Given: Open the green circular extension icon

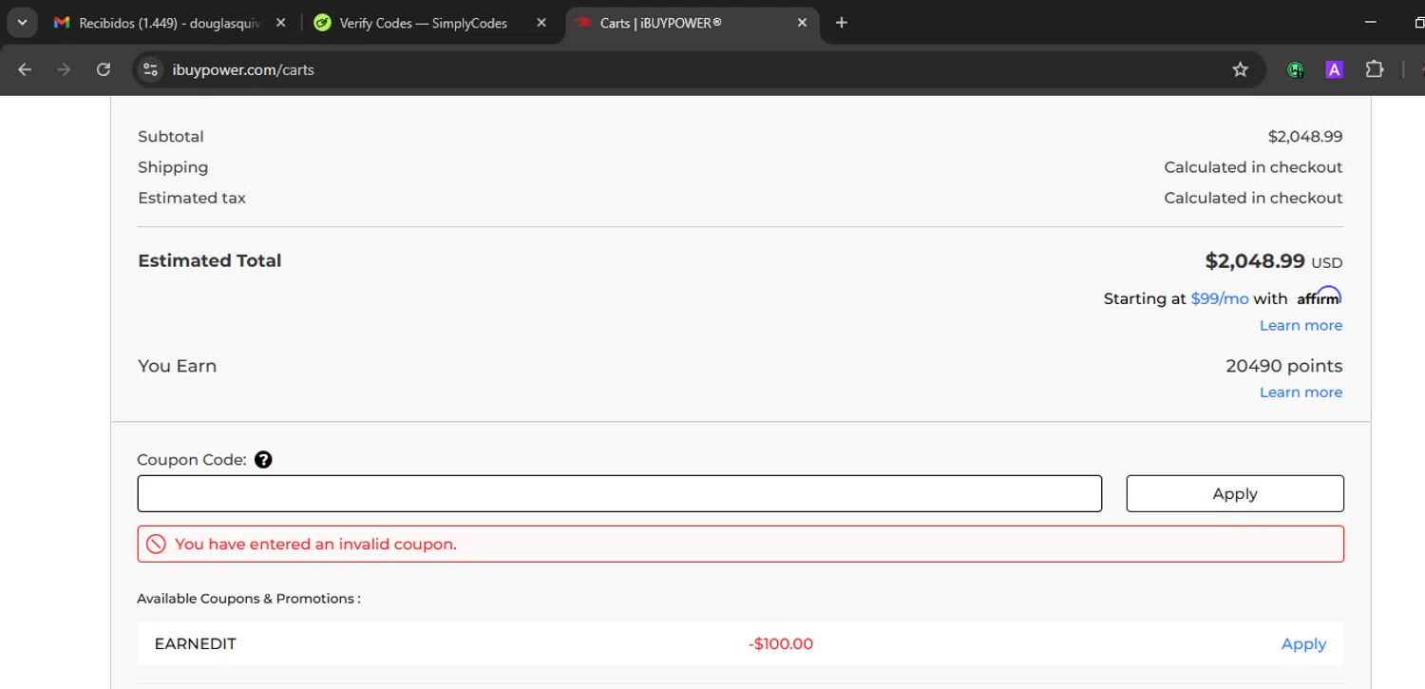Looking at the screenshot, I should tap(1295, 69).
